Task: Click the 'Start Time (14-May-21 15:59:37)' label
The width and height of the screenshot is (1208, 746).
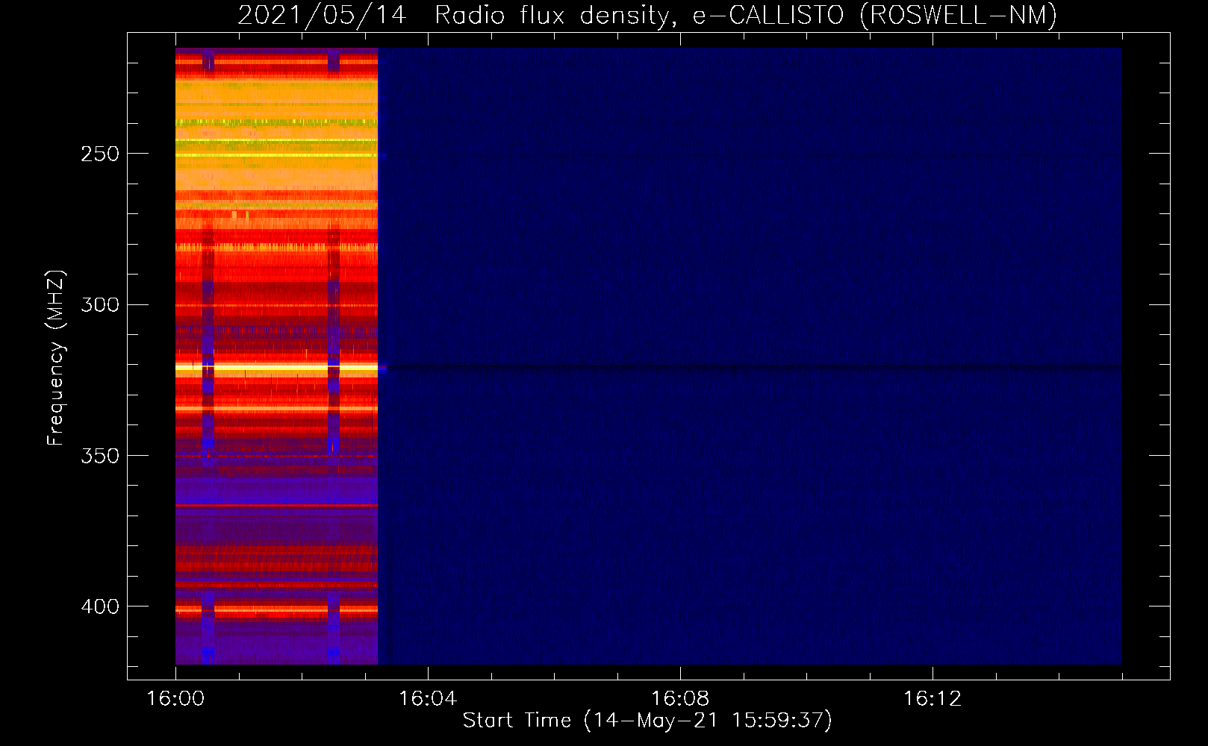Action: [647, 721]
